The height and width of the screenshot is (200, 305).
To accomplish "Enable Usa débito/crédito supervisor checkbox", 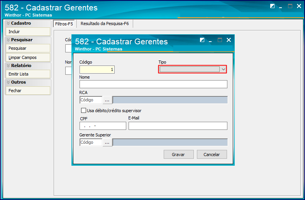I will click(x=83, y=111).
